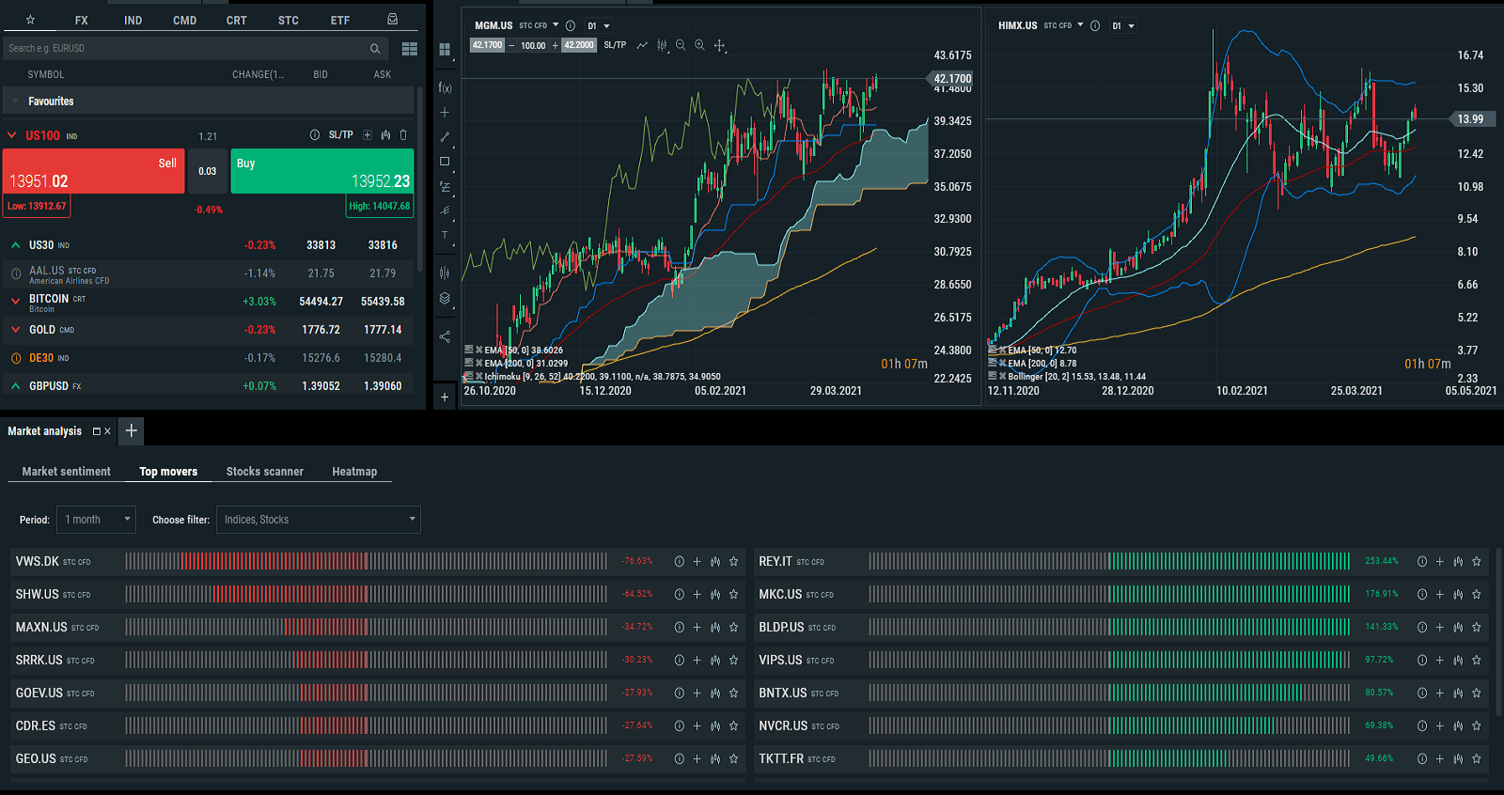
Task: Close the Market analysis panel tab
Action: pyautogui.click(x=107, y=431)
